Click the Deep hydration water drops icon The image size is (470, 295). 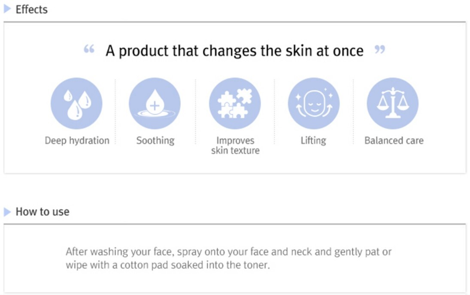76,103
